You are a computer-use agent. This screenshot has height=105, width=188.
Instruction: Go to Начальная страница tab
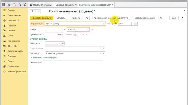[41, 5]
